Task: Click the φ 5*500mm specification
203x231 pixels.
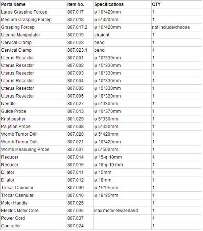Action: (x=106, y=150)
